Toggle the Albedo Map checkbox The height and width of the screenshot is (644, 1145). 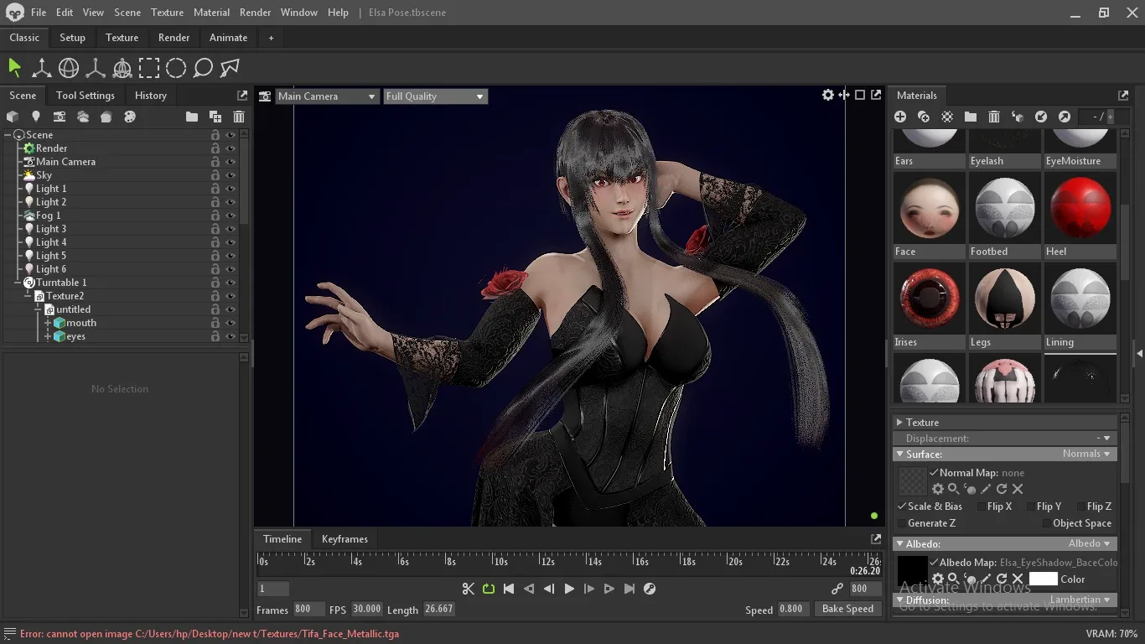pyautogui.click(x=934, y=563)
